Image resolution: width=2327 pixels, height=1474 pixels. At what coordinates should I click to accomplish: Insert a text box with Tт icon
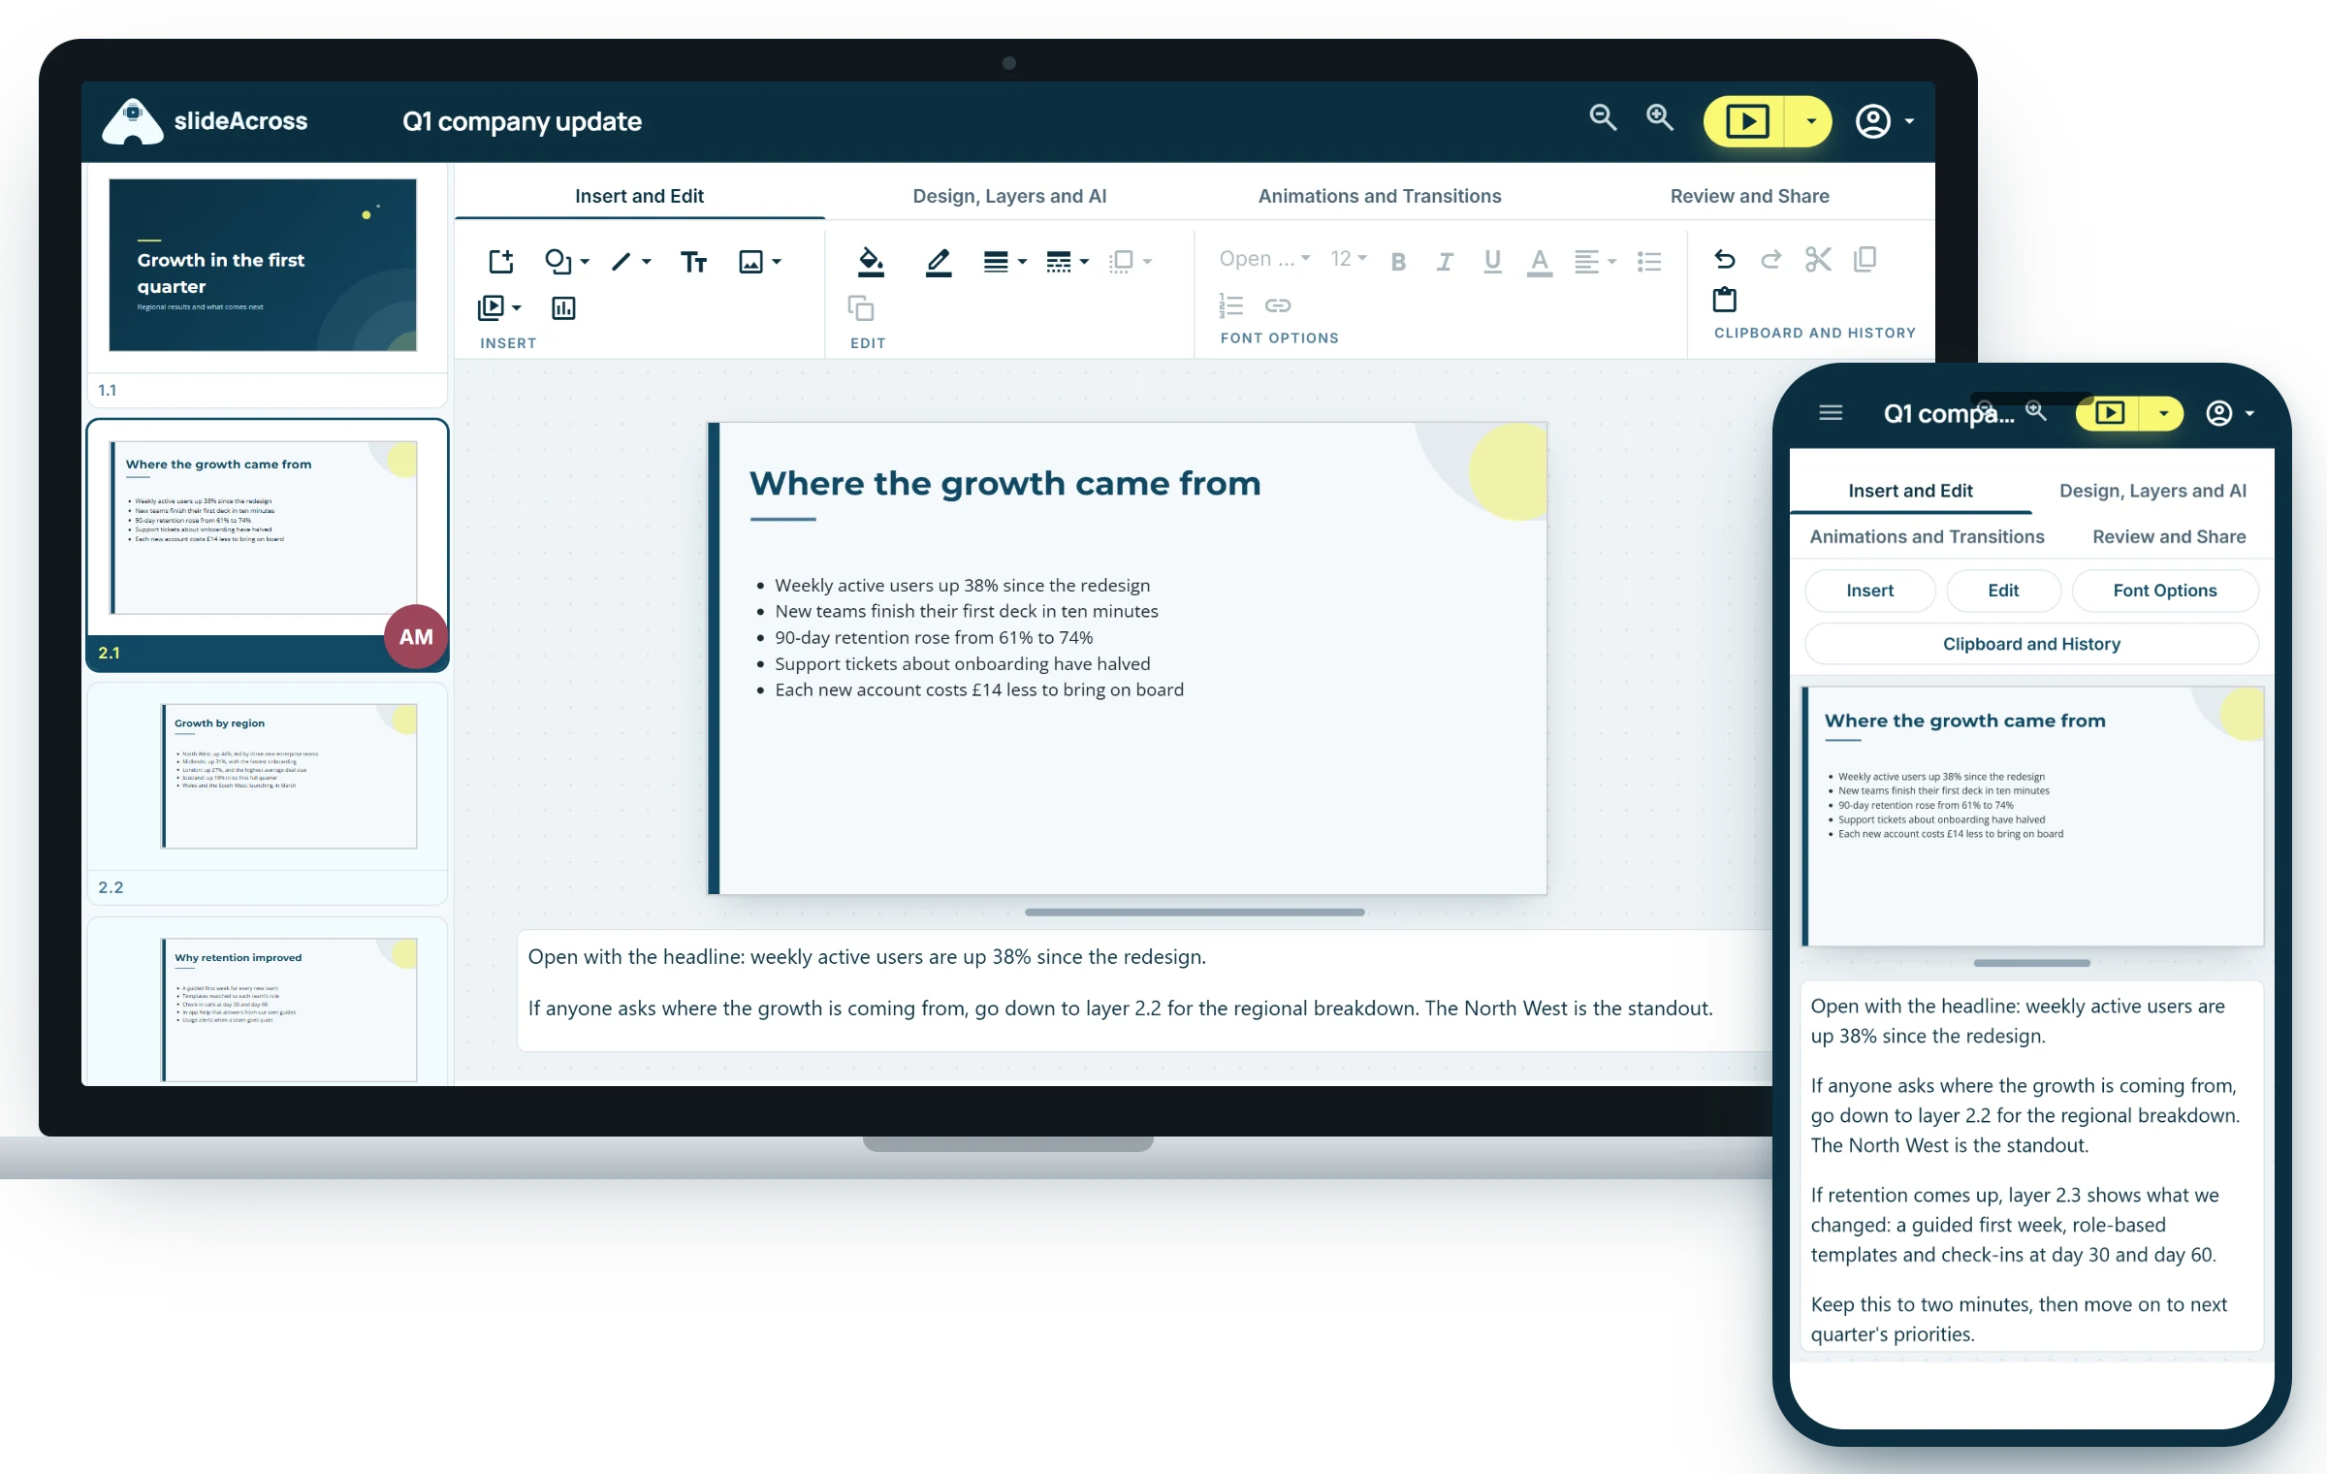tap(693, 262)
